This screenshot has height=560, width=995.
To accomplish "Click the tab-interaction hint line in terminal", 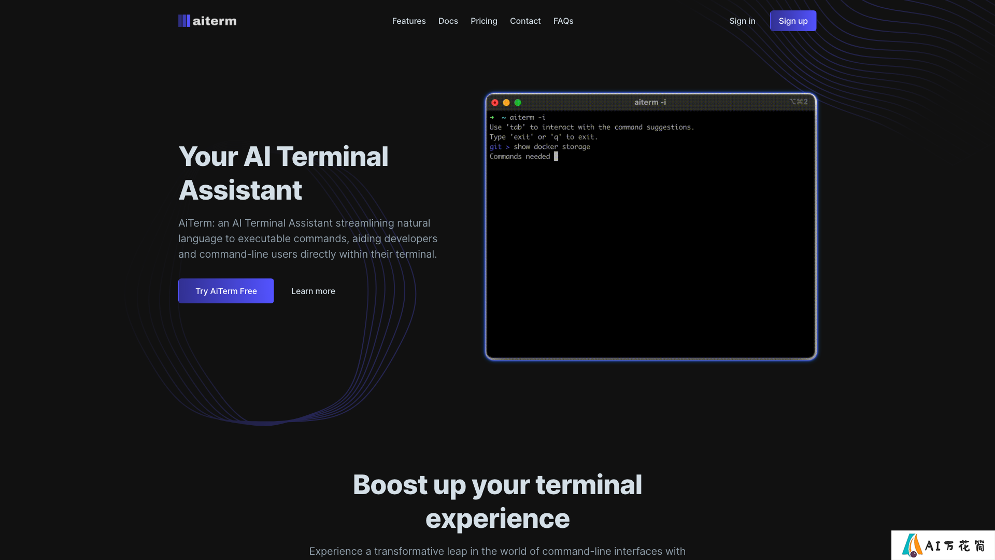I will pyautogui.click(x=592, y=127).
